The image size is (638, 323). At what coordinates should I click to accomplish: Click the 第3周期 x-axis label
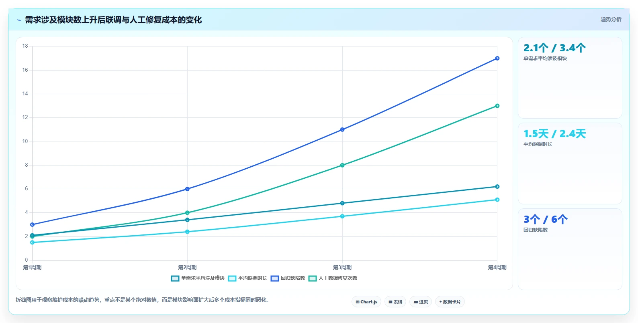342,267
